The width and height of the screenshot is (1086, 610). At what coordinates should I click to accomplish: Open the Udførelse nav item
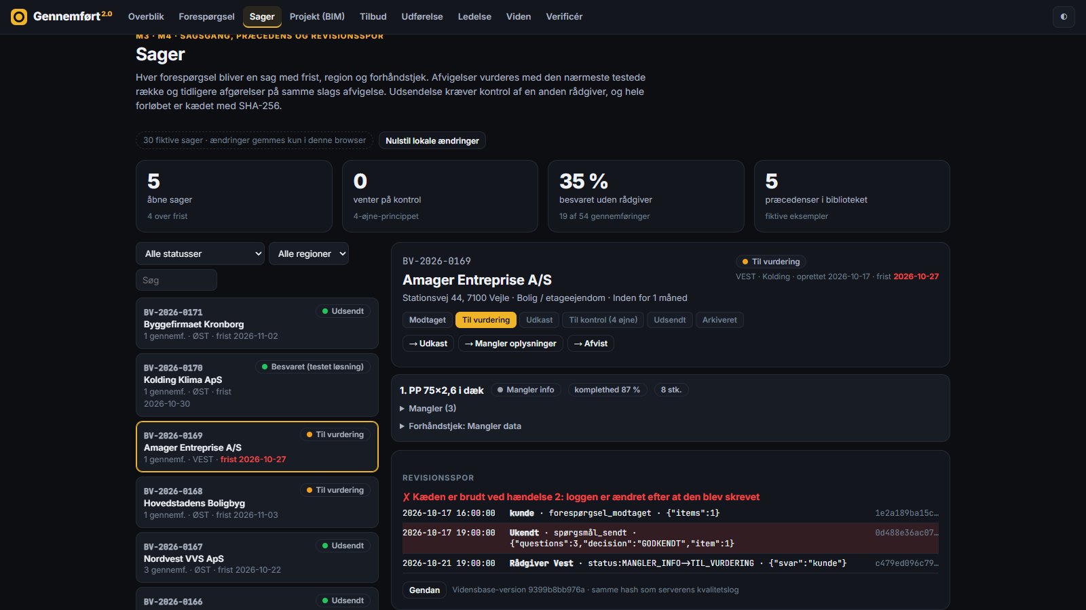tap(422, 16)
